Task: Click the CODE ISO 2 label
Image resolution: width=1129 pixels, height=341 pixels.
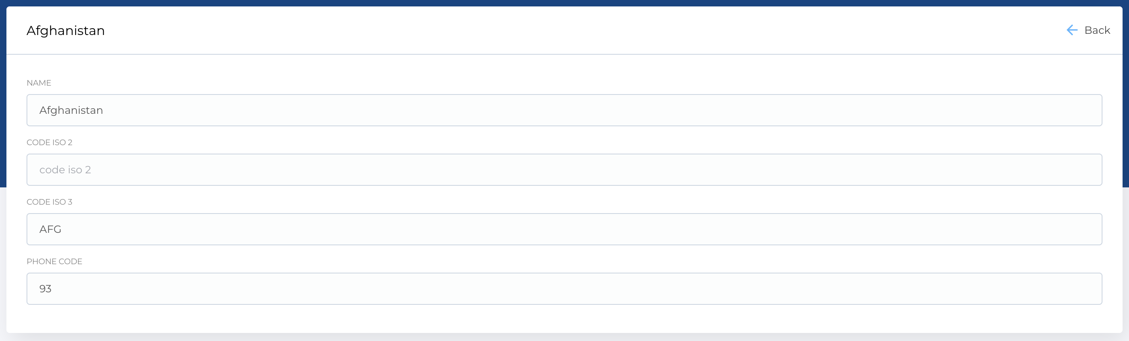Action: pos(49,142)
